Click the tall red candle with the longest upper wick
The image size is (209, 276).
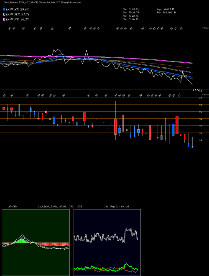point(115,127)
